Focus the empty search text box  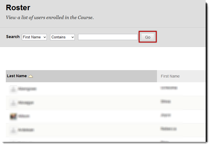click(108, 37)
